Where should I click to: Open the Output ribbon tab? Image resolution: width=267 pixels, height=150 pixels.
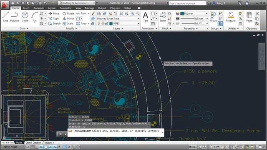(102, 8)
